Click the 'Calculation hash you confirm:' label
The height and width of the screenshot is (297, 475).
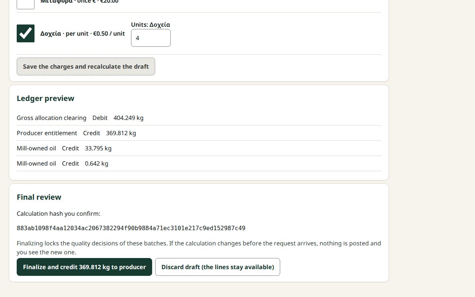point(59,213)
